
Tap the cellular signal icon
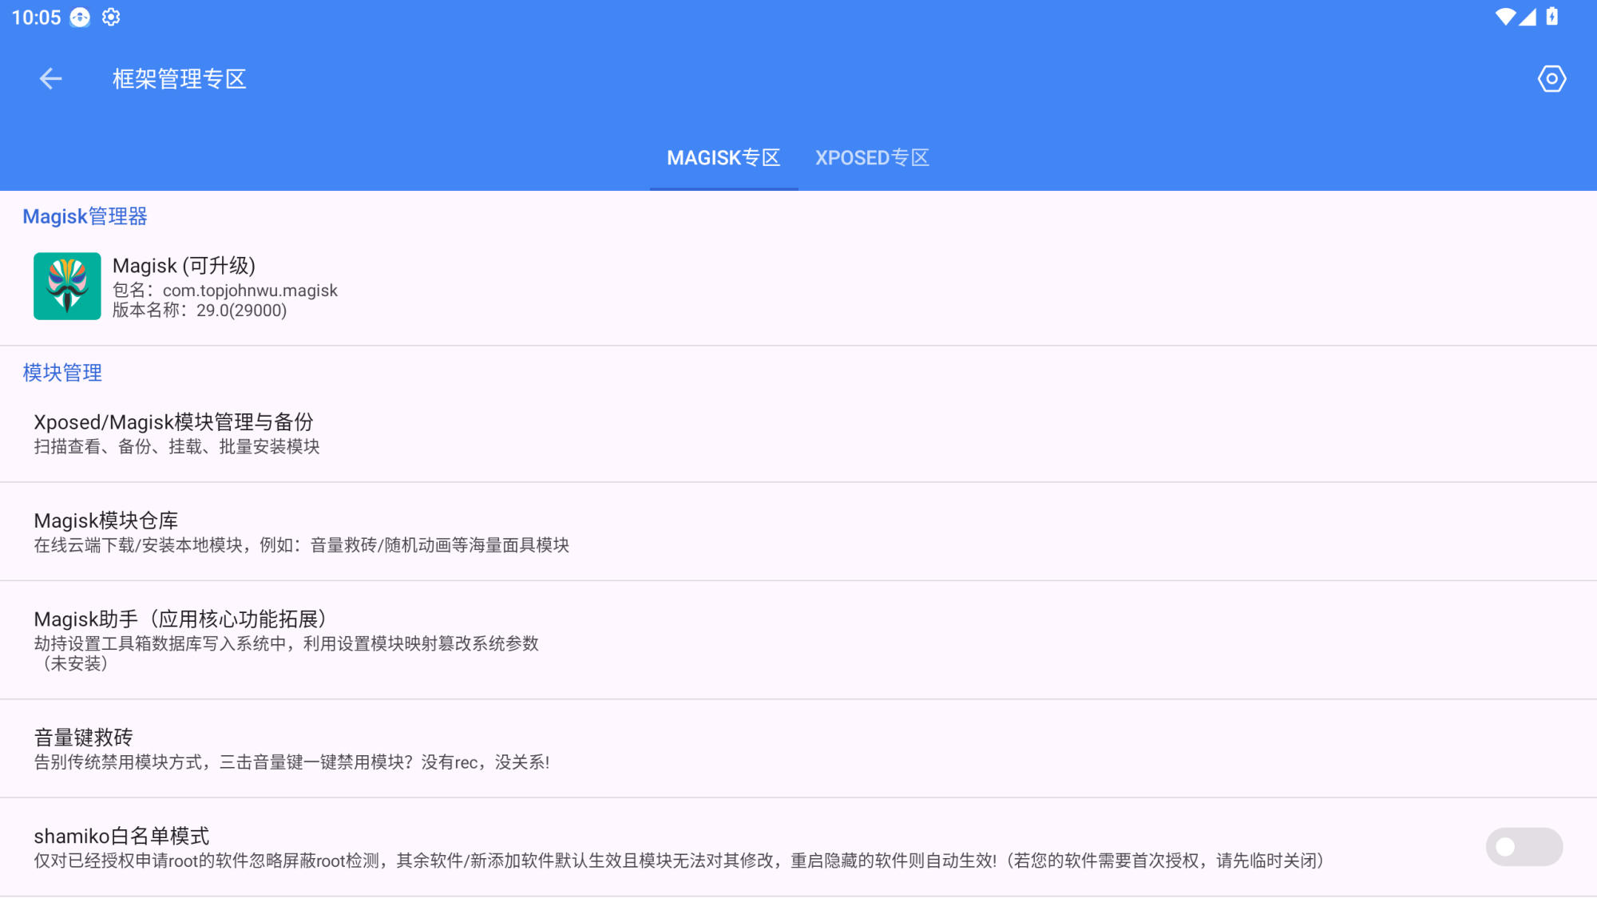click(x=1528, y=17)
